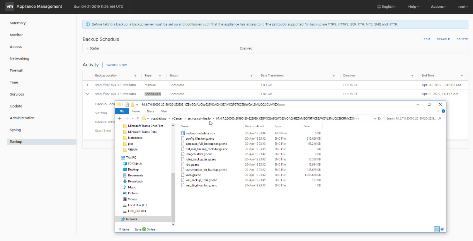Open the File tab in Explorer
Screen dimensions: 473x241
(122, 111)
